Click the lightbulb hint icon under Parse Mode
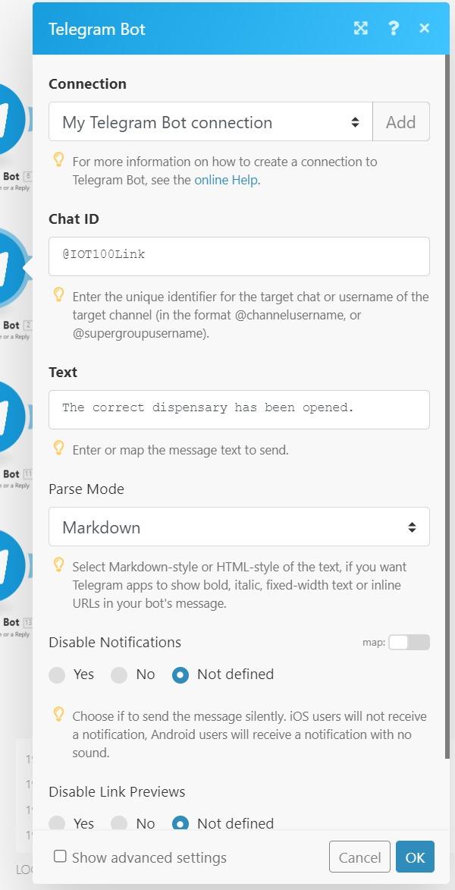The width and height of the screenshot is (455, 890). pyautogui.click(x=58, y=565)
